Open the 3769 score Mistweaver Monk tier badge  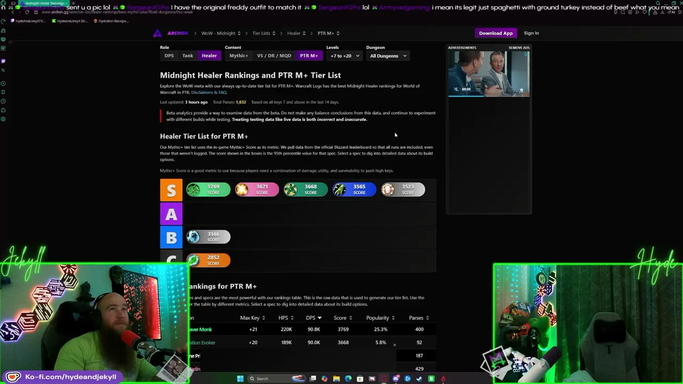[x=208, y=189]
